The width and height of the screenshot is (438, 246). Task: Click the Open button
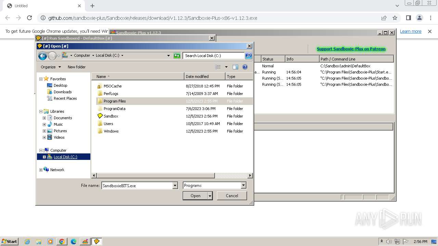click(195, 196)
